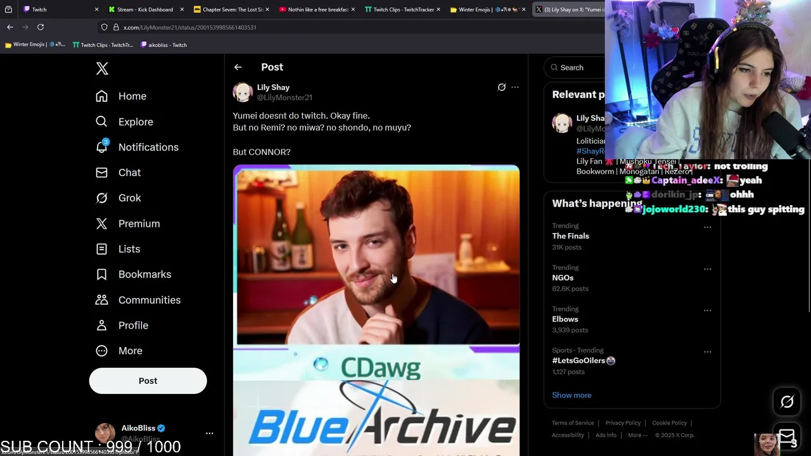Switch to the Nothin like a free breakfast tab

point(317,9)
